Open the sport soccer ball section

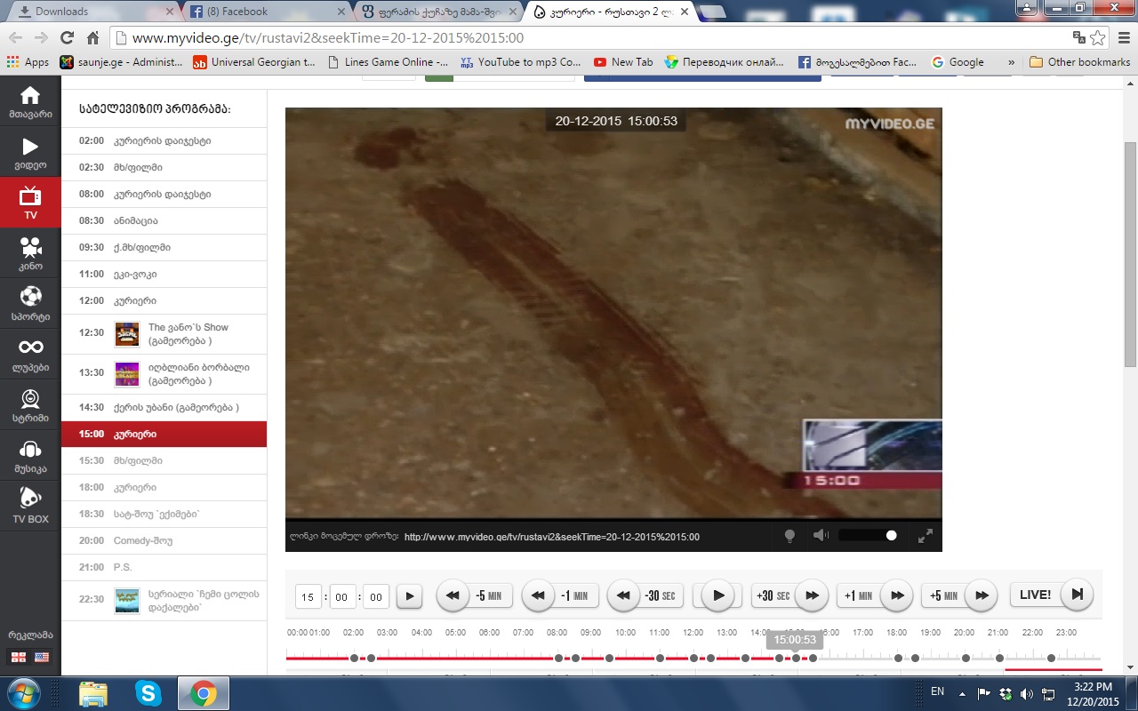tap(30, 302)
